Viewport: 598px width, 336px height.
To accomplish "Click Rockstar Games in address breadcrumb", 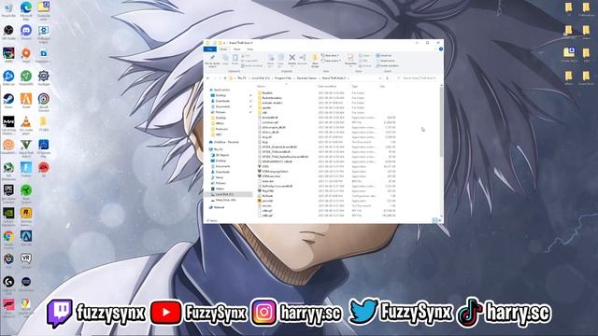I will point(306,78).
